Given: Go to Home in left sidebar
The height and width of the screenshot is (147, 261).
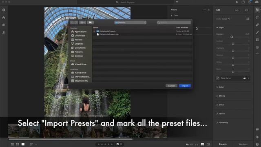Looking at the screenshot, I should pos(4,18).
